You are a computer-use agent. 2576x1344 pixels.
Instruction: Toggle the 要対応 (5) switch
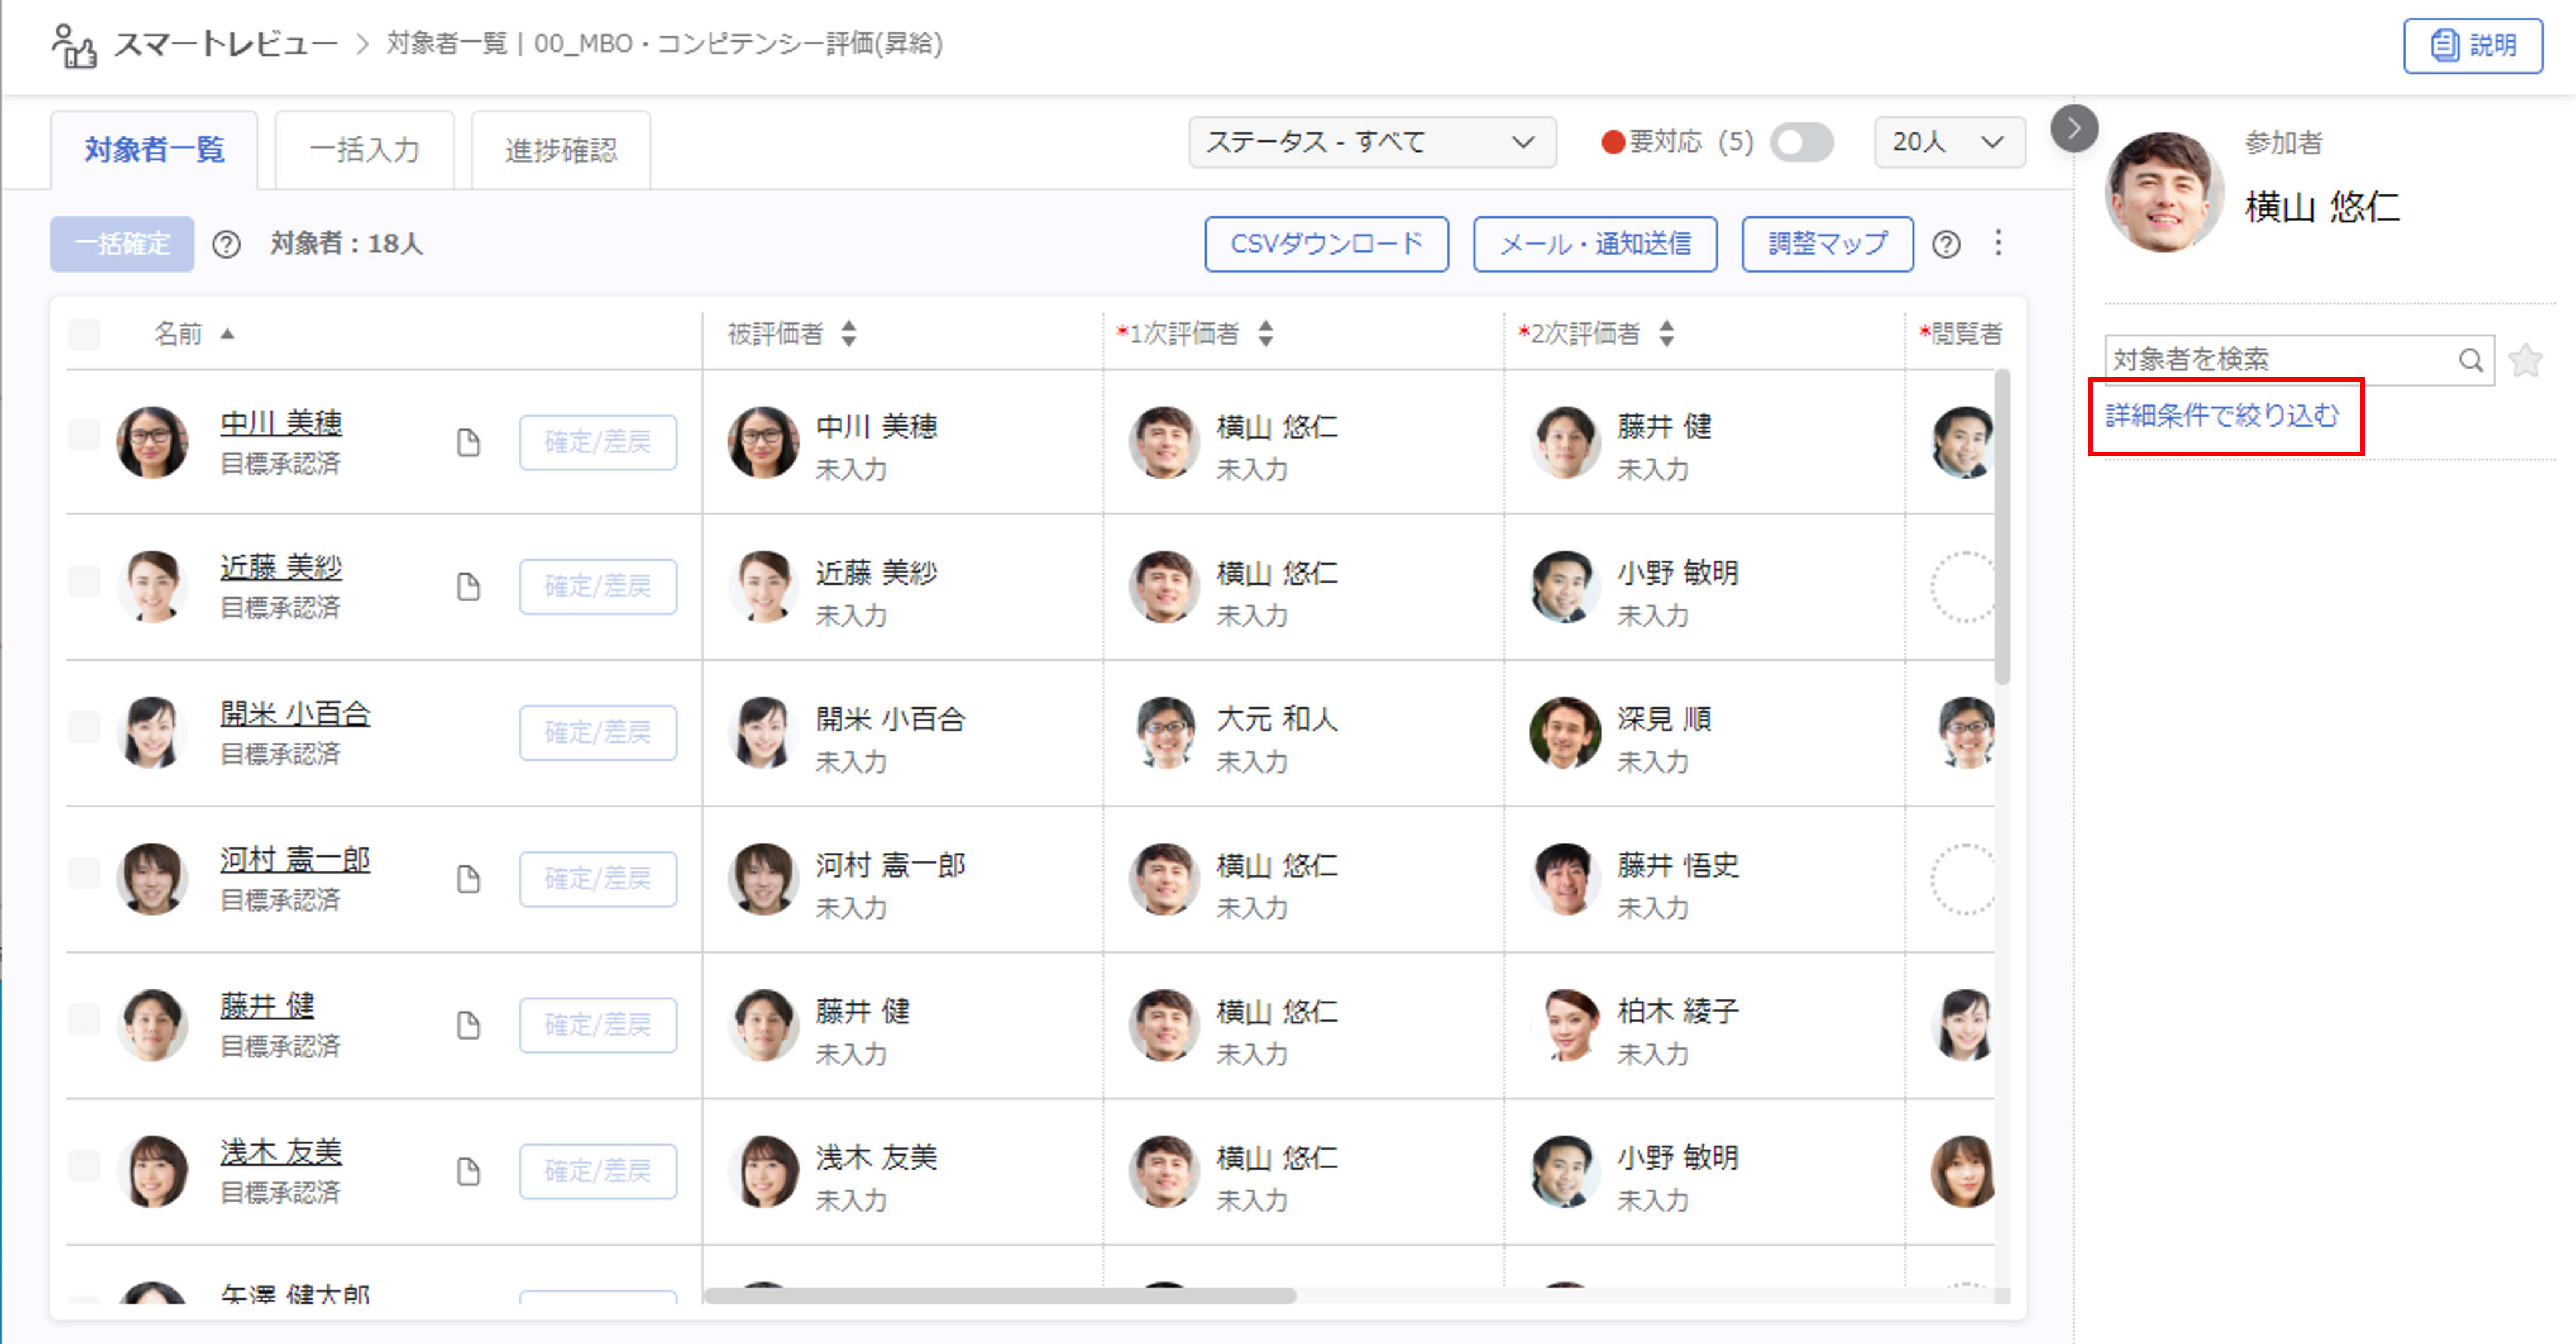pyautogui.click(x=1801, y=142)
